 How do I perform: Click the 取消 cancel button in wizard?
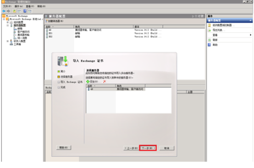167,148
